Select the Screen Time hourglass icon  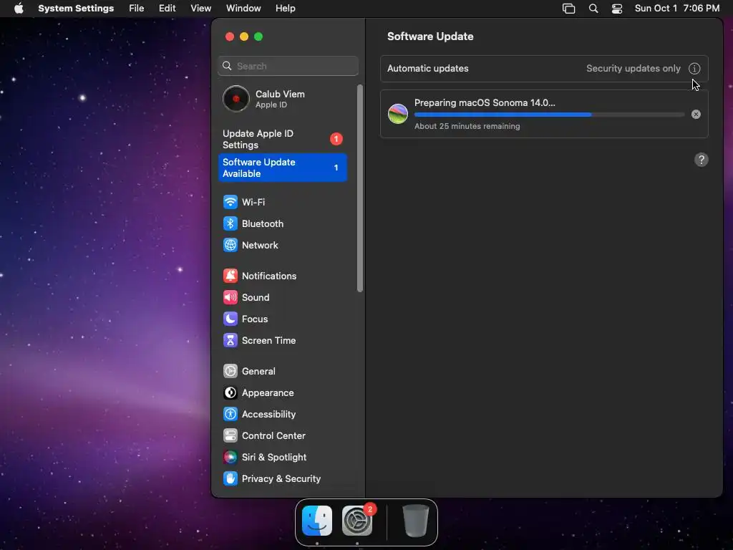point(230,340)
